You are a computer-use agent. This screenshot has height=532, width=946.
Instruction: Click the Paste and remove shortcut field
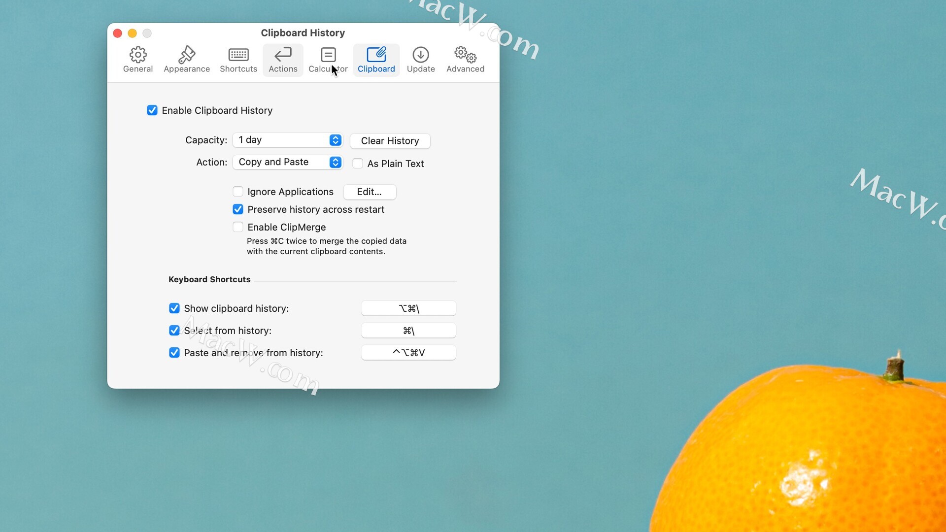click(x=408, y=353)
